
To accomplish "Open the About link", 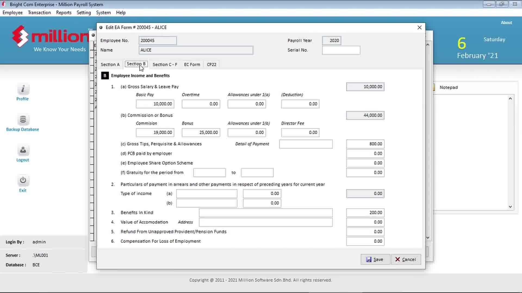I will coord(506,23).
